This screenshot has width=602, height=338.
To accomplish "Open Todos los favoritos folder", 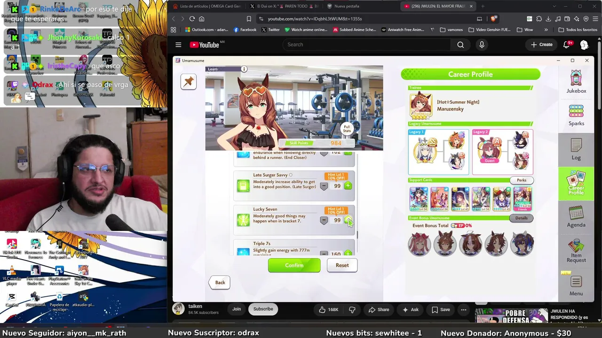I will coord(578,30).
